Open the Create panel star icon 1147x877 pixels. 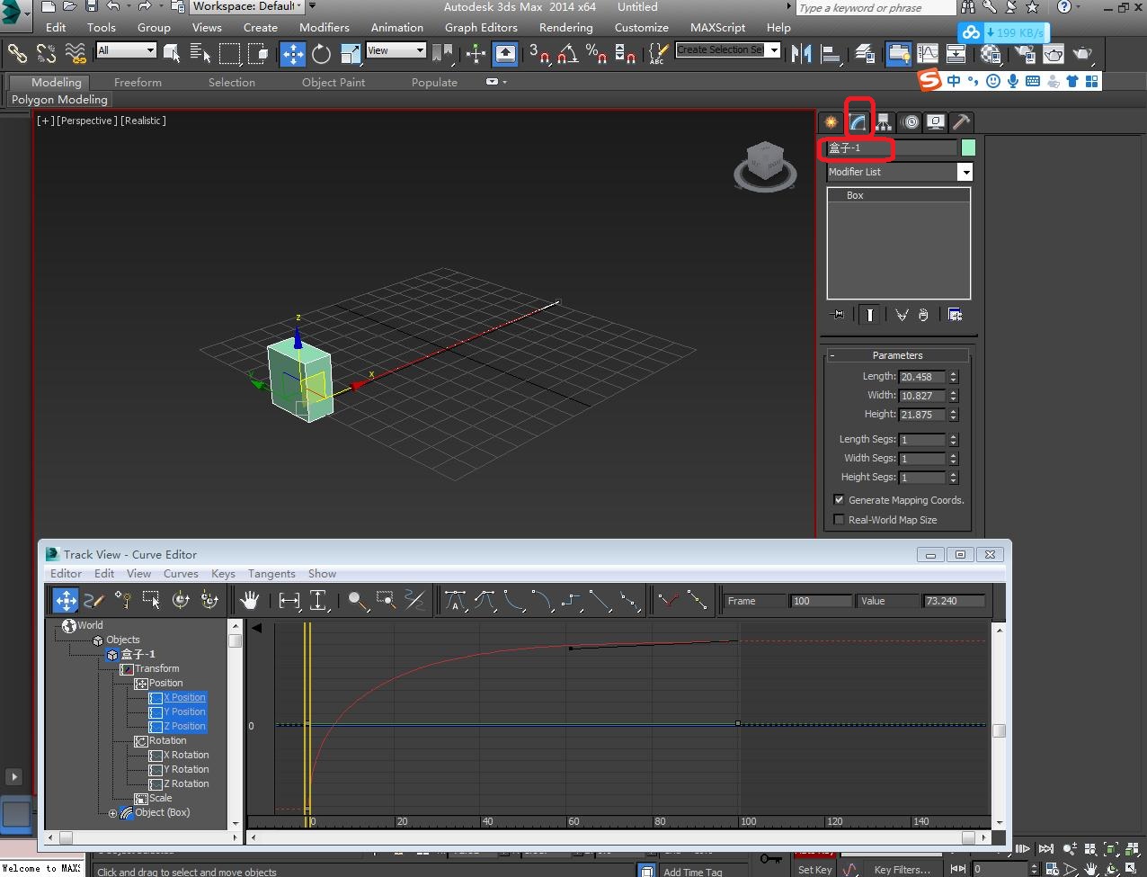tap(831, 122)
